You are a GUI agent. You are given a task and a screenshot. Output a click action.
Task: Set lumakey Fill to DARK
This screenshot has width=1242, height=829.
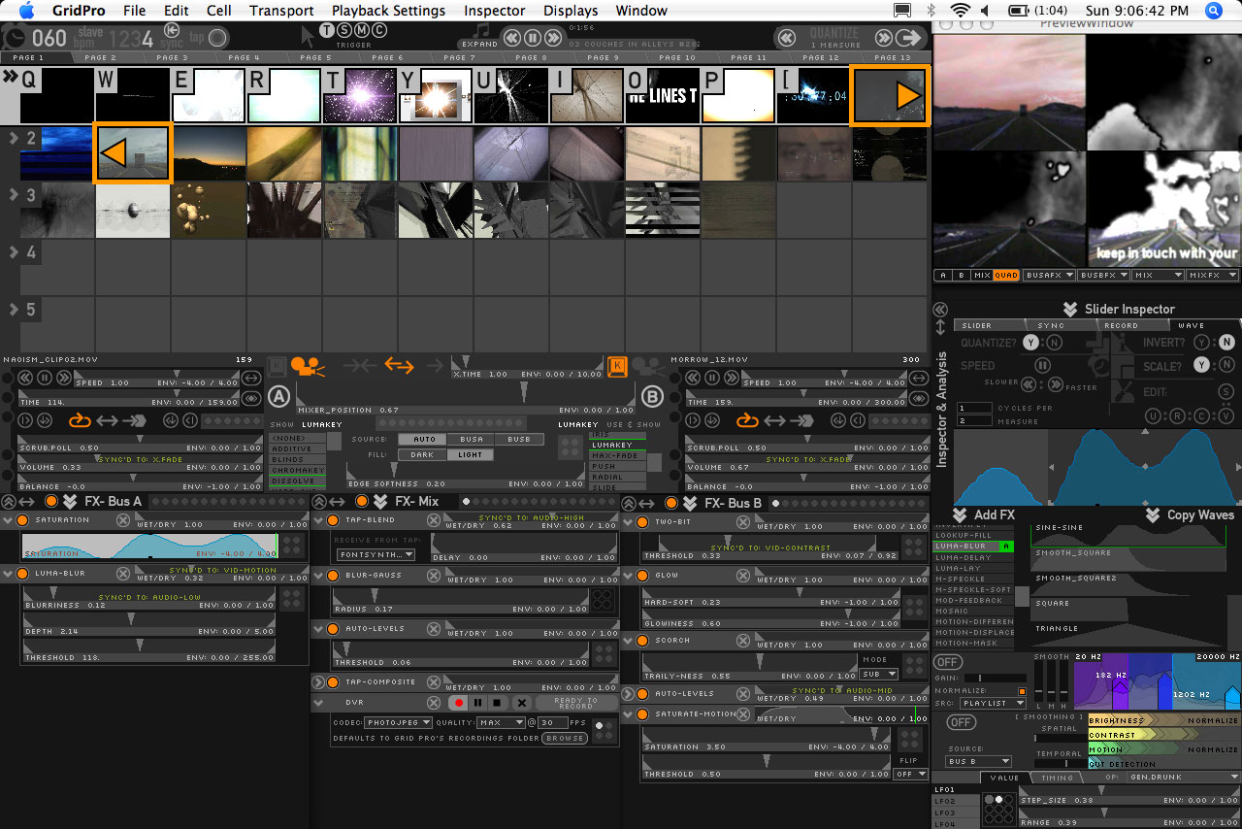click(422, 454)
